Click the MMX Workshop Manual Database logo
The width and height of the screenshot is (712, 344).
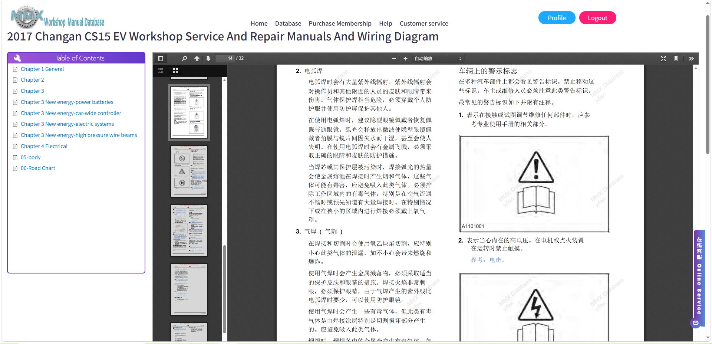57,17
